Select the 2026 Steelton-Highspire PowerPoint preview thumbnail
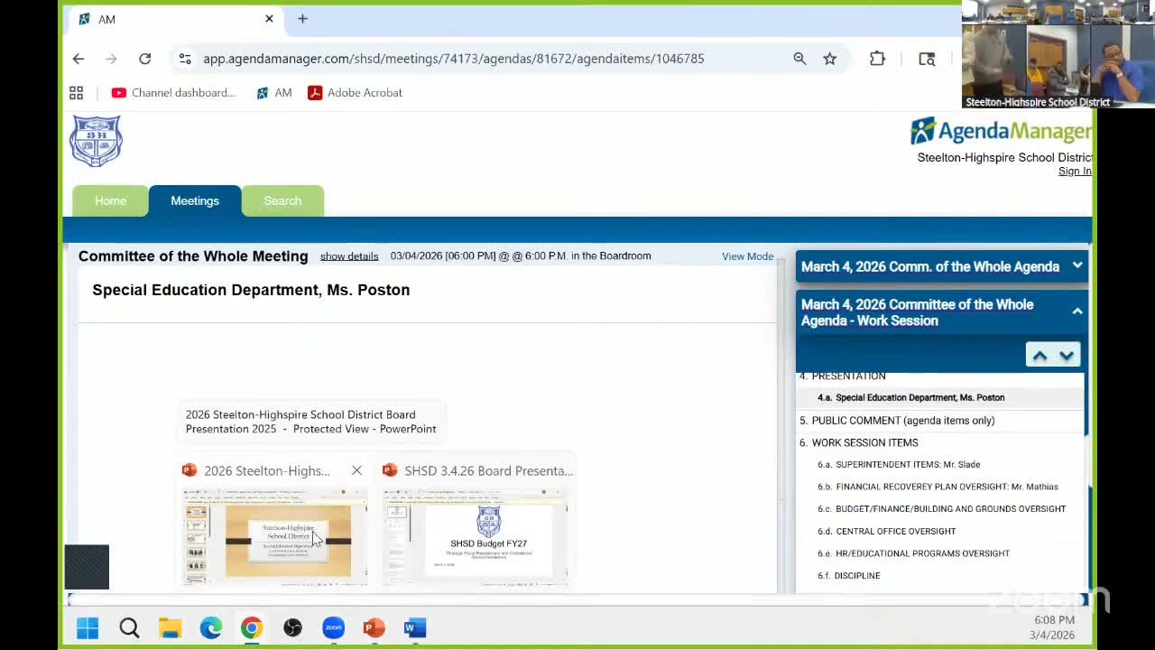This screenshot has height=650, width=1155. click(275, 537)
